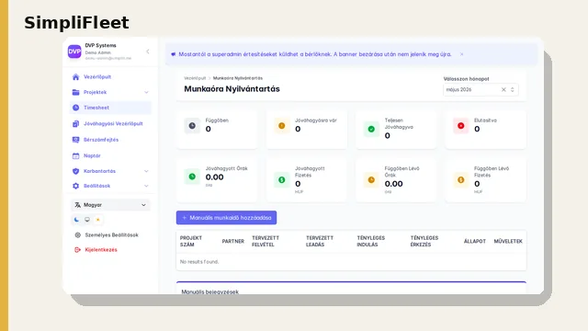Click the Személyes Beállítások gear icon
The height and width of the screenshot is (331, 588).
pos(77,235)
